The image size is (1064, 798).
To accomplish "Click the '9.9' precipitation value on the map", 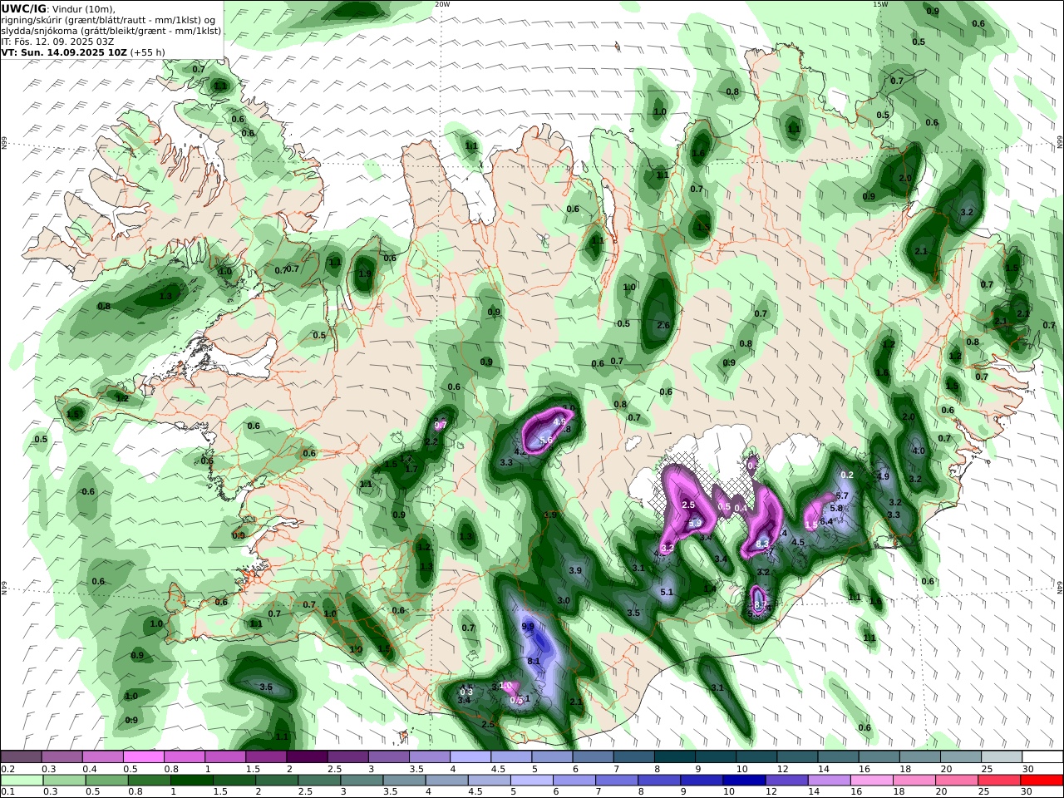I will pos(528,626).
